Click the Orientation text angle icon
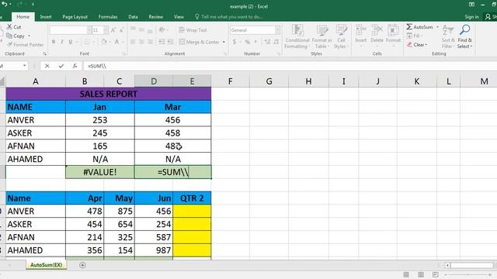497x279 pixels. 162,29
